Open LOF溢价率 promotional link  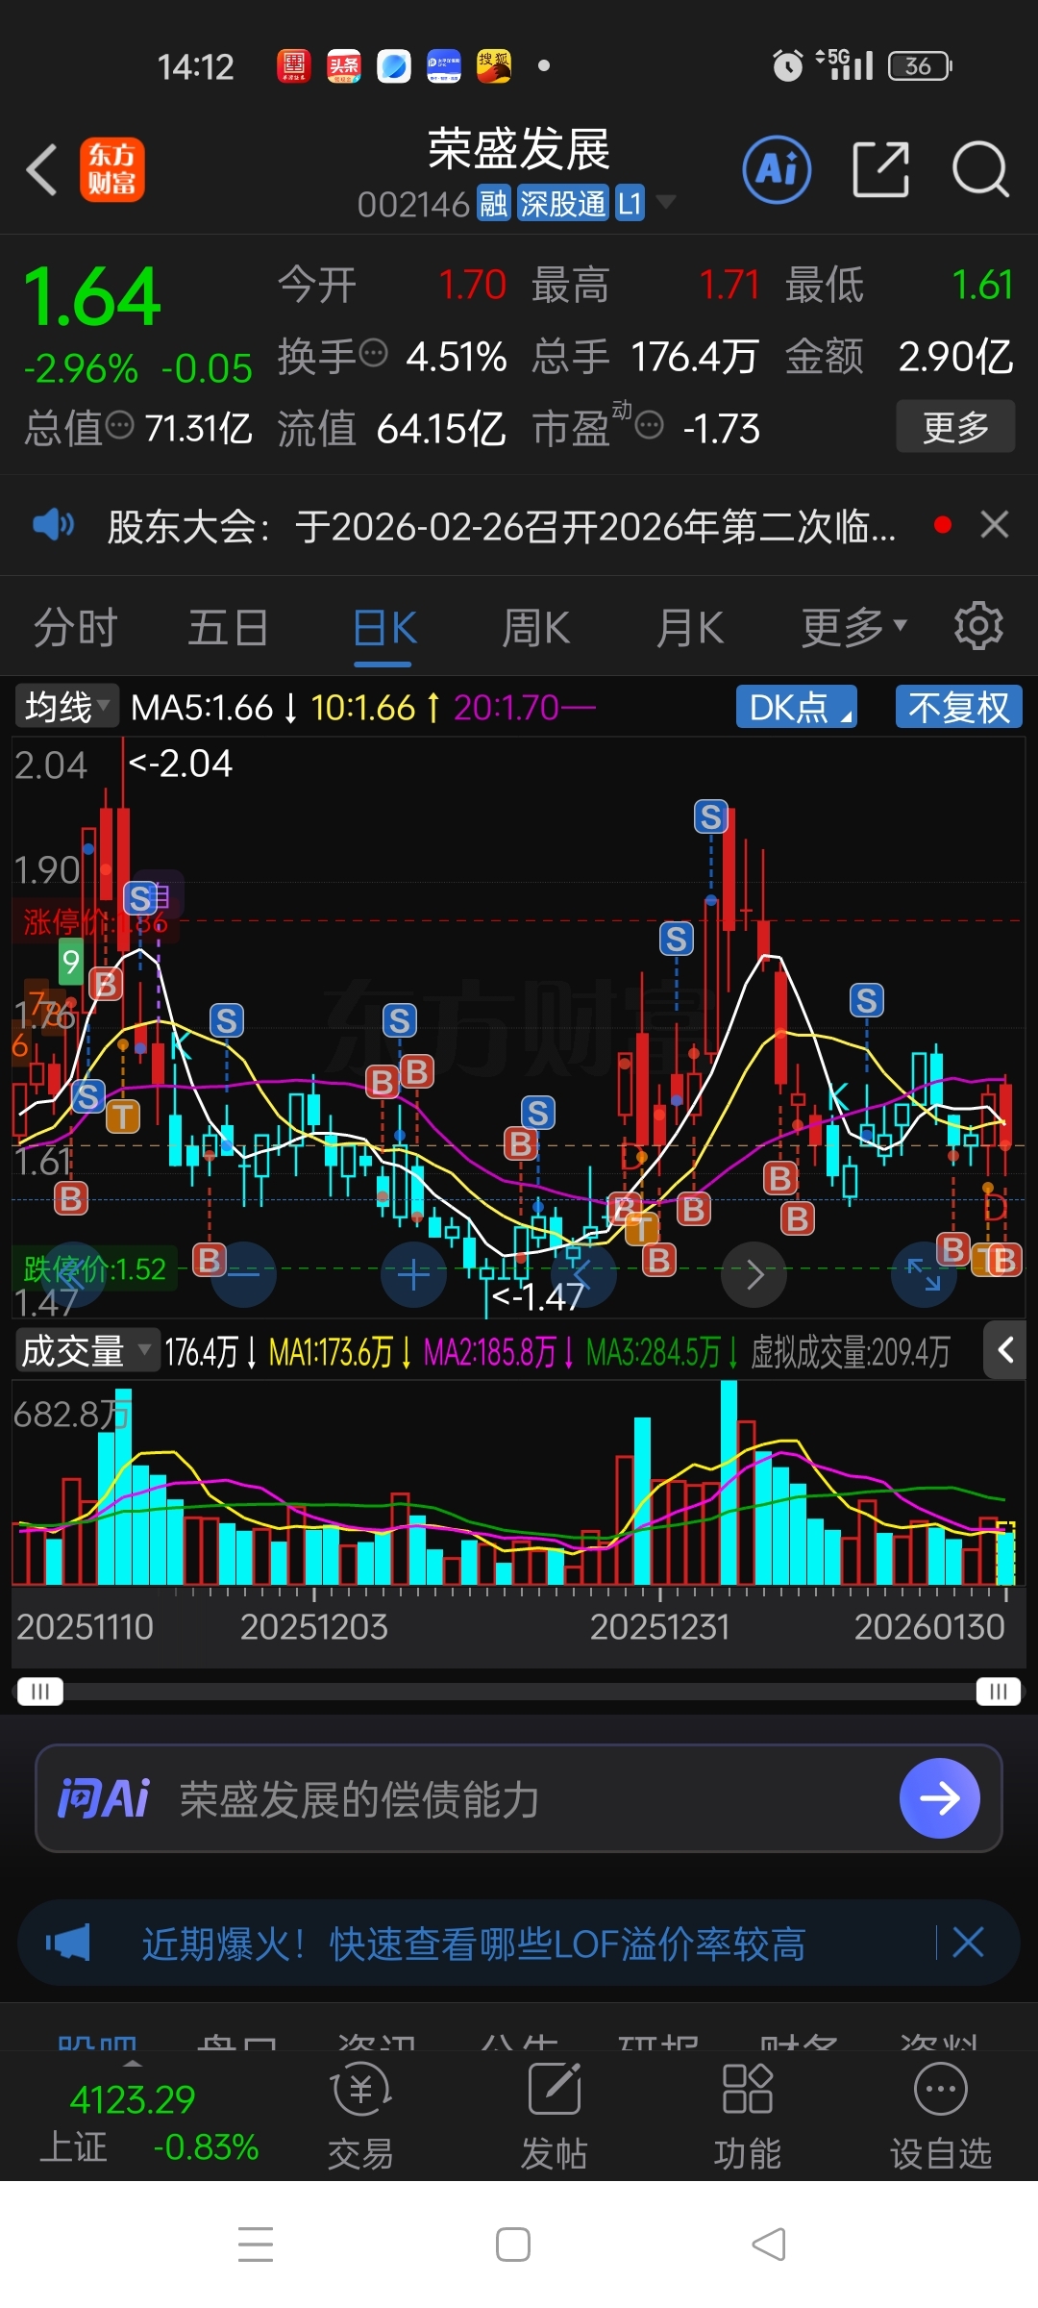pyautogui.click(x=474, y=1944)
